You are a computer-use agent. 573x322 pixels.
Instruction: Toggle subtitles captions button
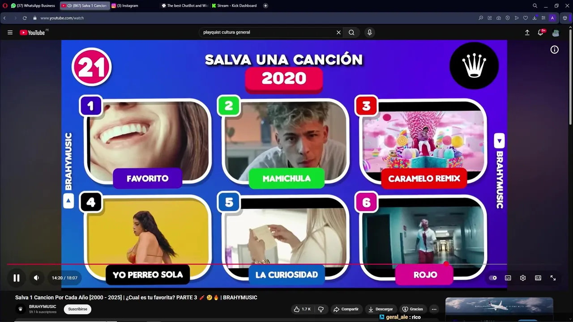point(508,278)
